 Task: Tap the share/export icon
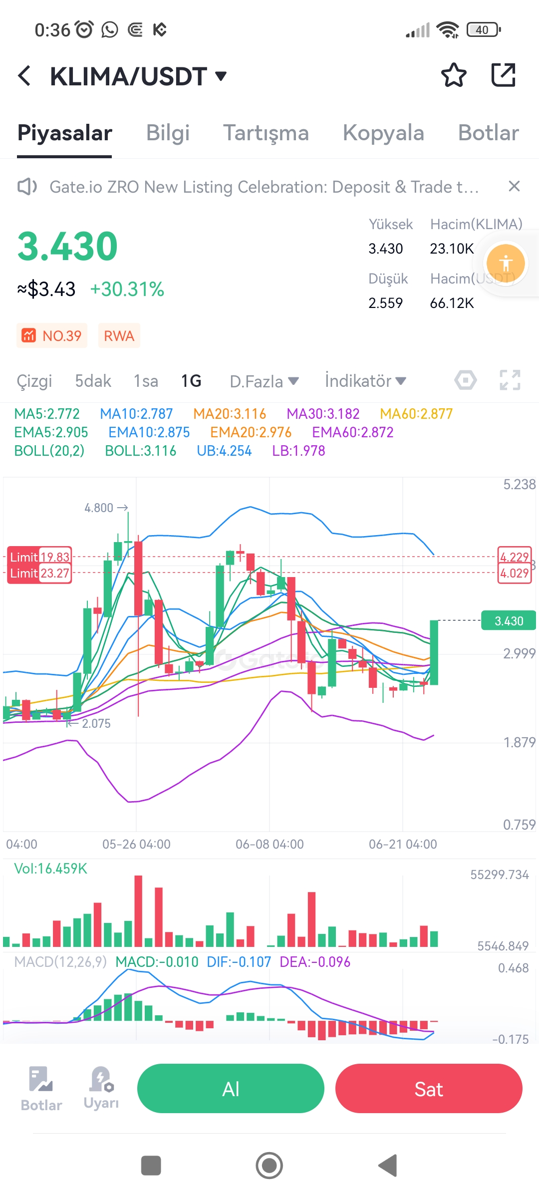pyautogui.click(x=503, y=75)
